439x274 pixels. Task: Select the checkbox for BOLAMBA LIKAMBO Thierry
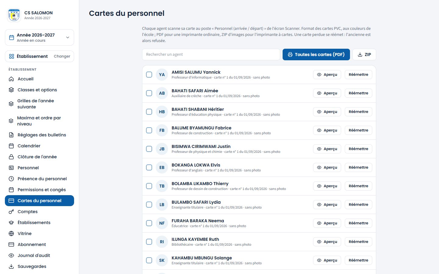tap(149, 186)
